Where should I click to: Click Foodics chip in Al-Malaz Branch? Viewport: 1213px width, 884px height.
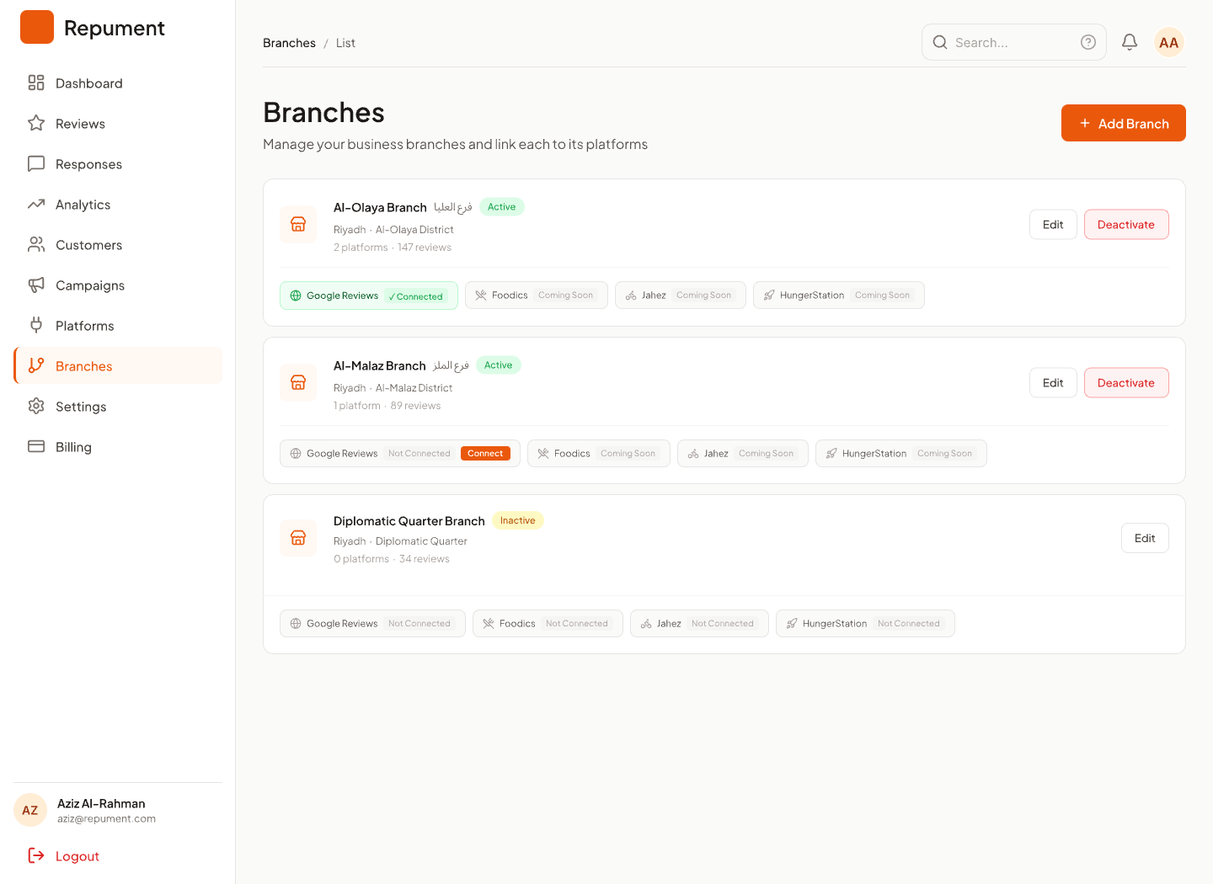click(x=599, y=454)
